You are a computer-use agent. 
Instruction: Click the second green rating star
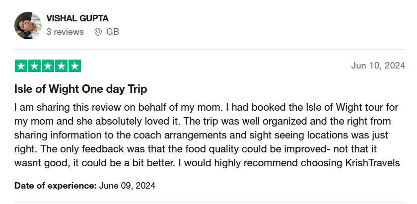click(34, 66)
